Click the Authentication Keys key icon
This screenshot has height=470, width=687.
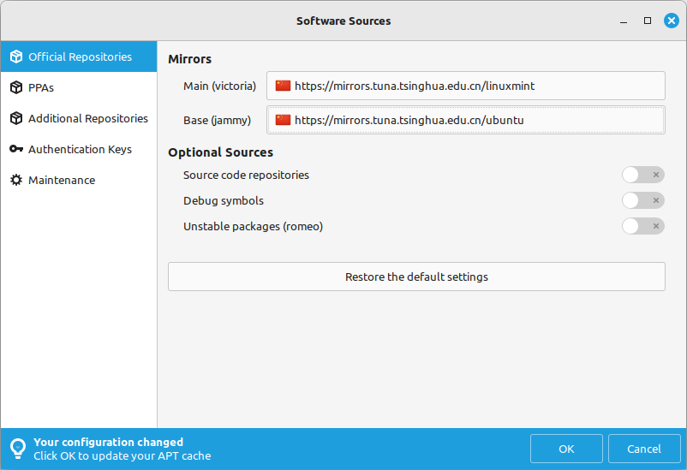point(15,150)
